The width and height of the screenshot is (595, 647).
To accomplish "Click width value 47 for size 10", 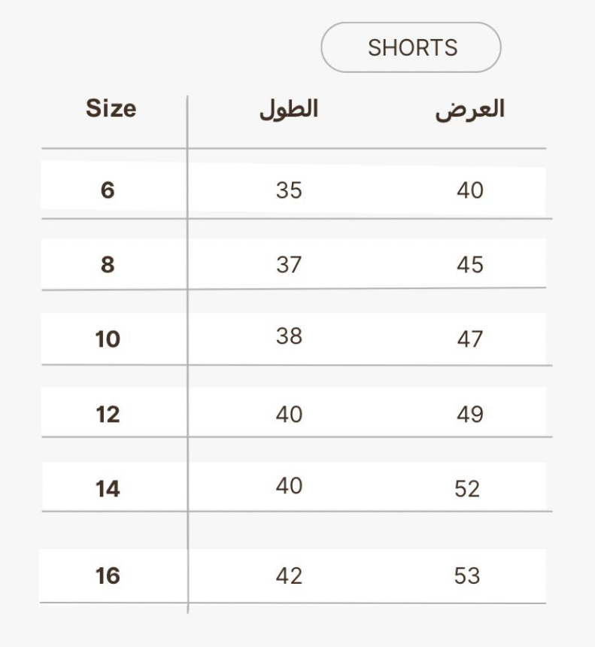I will 470,339.
